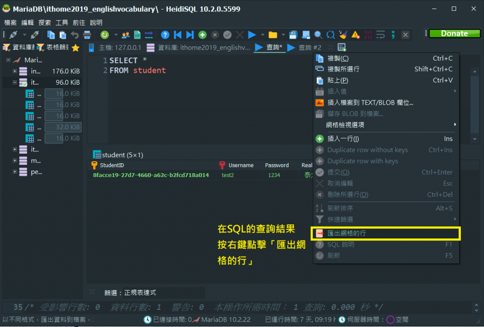Open the 主機: 127.0.0.1 tab

point(115,47)
